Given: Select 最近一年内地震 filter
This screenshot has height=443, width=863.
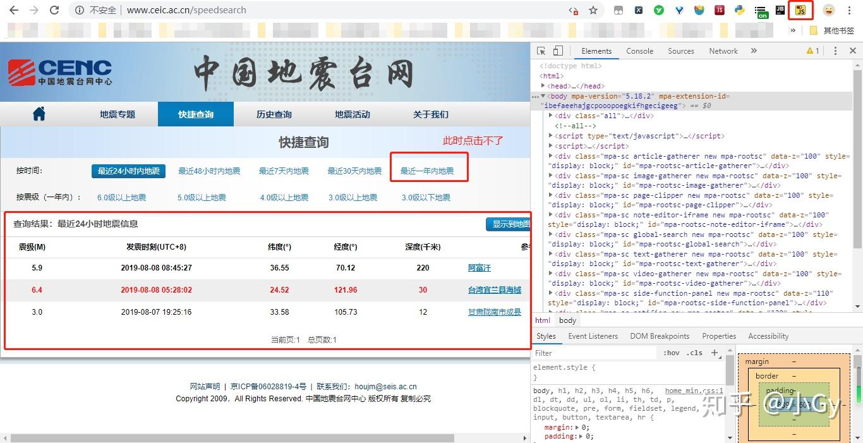Looking at the screenshot, I should click(x=427, y=171).
